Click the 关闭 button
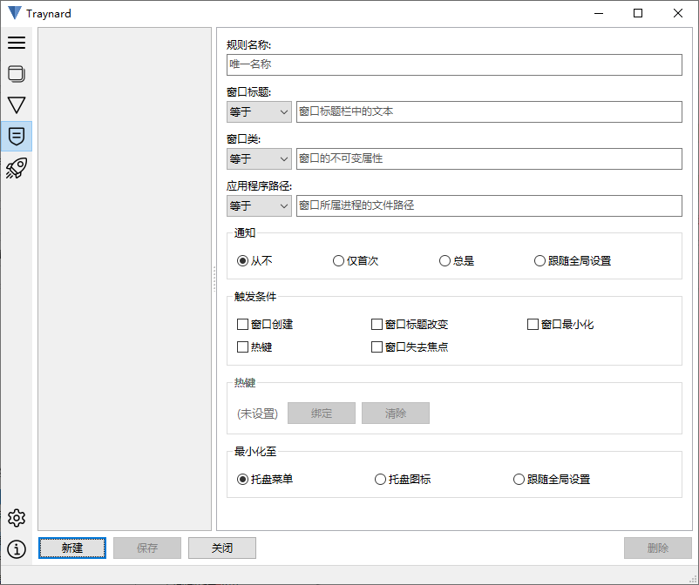This screenshot has height=585, width=699. coord(221,548)
